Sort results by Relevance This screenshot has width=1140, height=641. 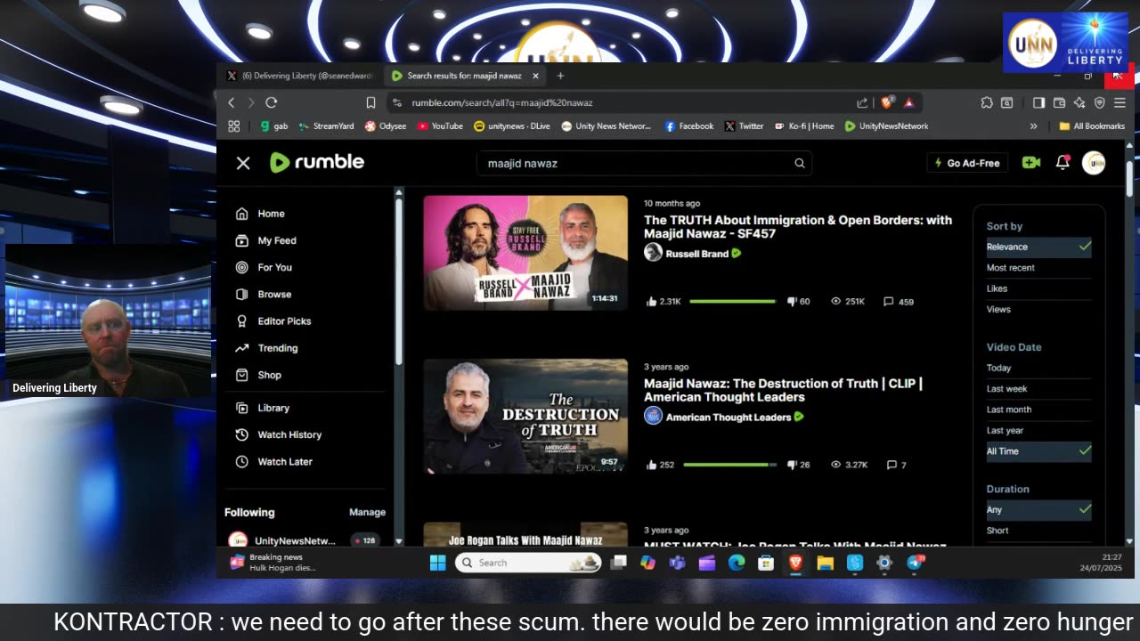tap(1038, 247)
